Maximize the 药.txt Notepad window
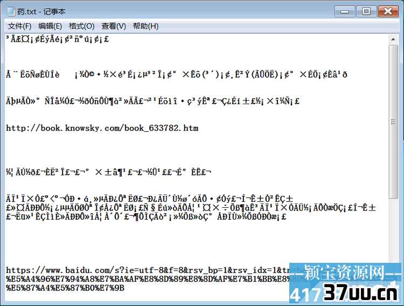404x306 pixels. tap(366, 12)
